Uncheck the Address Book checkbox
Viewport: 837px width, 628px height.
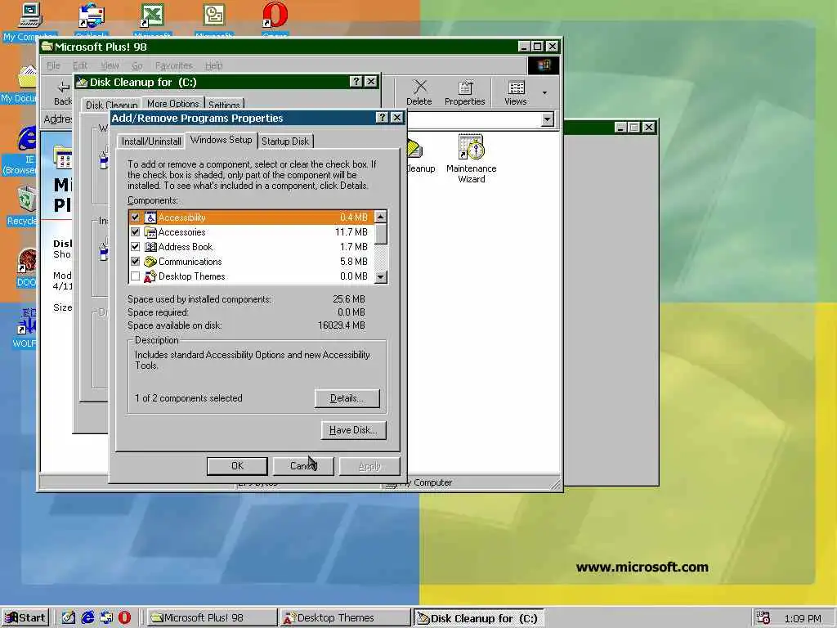tap(135, 247)
